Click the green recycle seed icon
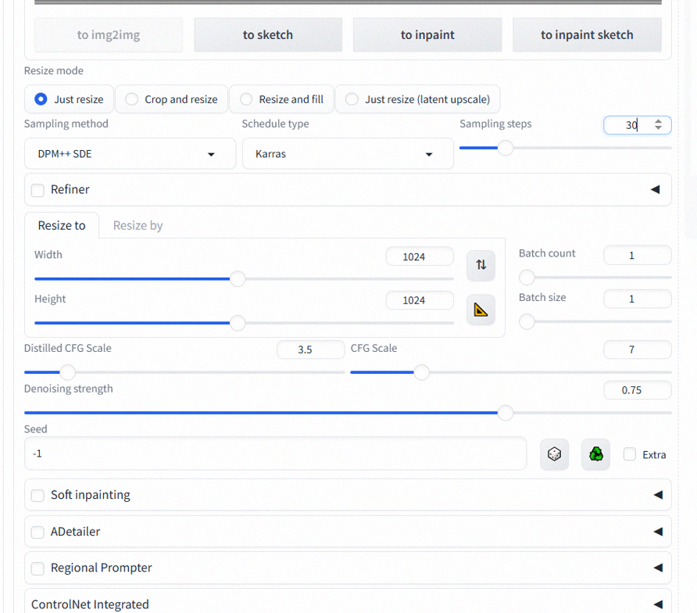 click(595, 454)
